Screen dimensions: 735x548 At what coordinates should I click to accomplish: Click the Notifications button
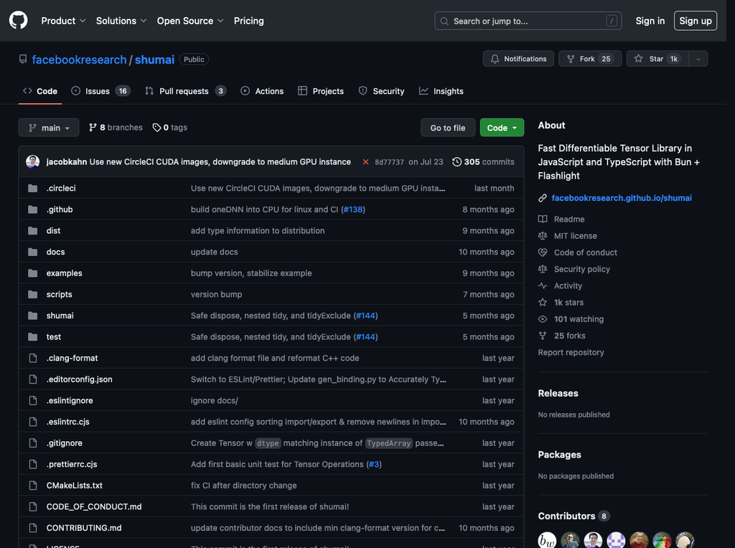coord(518,59)
